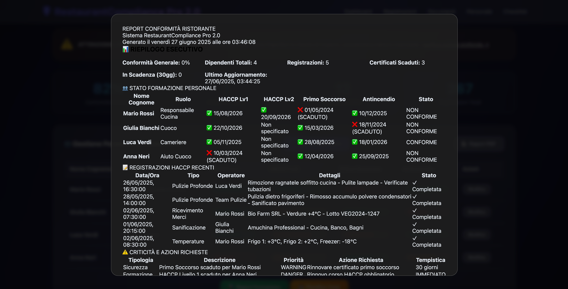Click the Primo Soccorso column header

pyautogui.click(x=324, y=99)
